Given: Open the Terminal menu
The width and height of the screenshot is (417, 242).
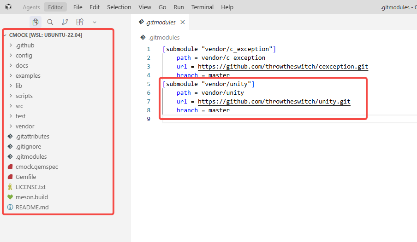Looking at the screenshot, I should click(203, 7).
